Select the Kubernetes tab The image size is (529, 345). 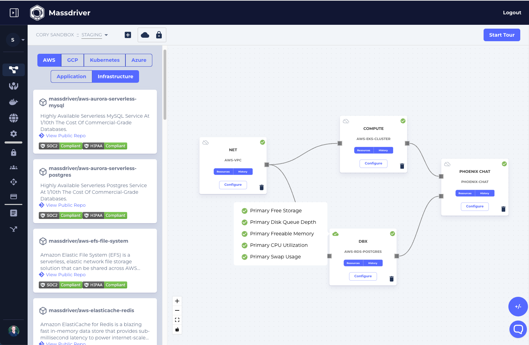point(104,60)
